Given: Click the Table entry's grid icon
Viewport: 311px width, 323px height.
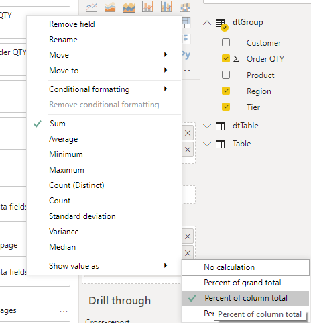Looking at the screenshot, I should point(220,144).
